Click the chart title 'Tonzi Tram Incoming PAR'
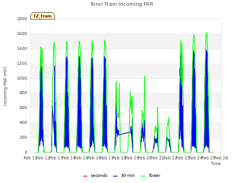 point(122,4)
